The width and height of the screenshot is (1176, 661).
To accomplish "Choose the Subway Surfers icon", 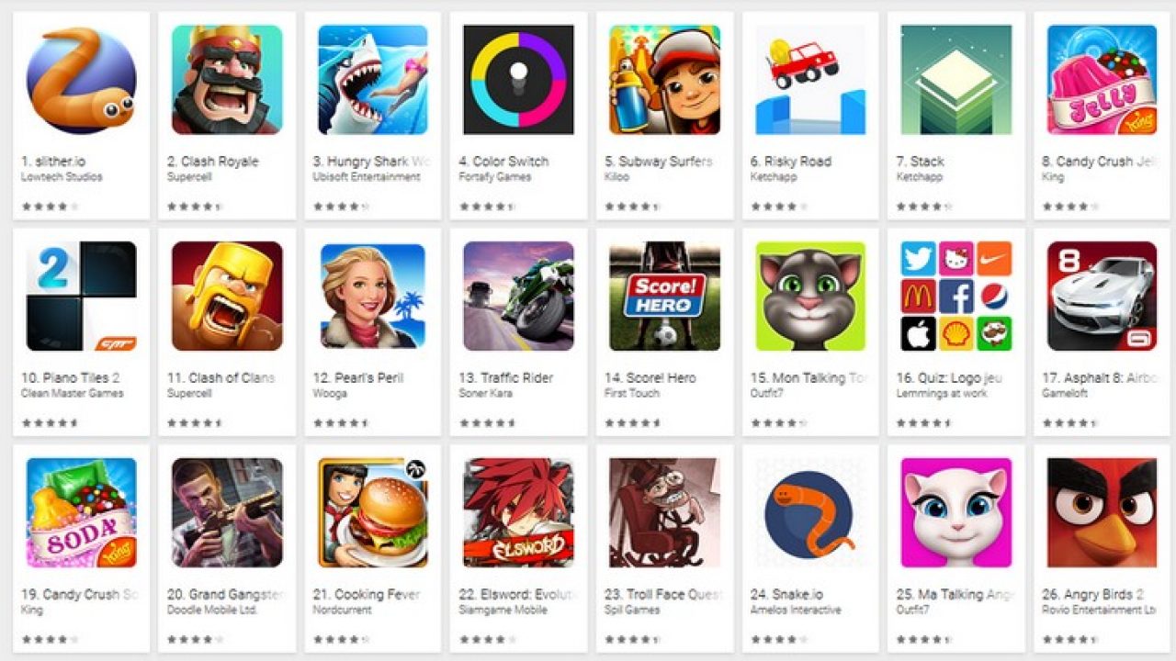I will [664, 80].
